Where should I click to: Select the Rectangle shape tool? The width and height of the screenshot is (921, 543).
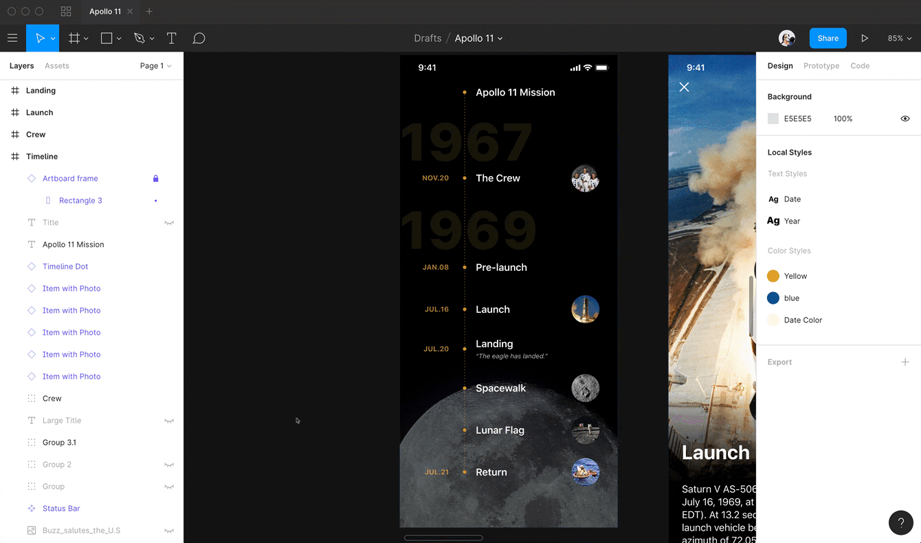click(107, 38)
